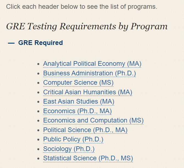
Task: Visit Public Policy (Ph.D.) program link
Action: tap(73, 139)
